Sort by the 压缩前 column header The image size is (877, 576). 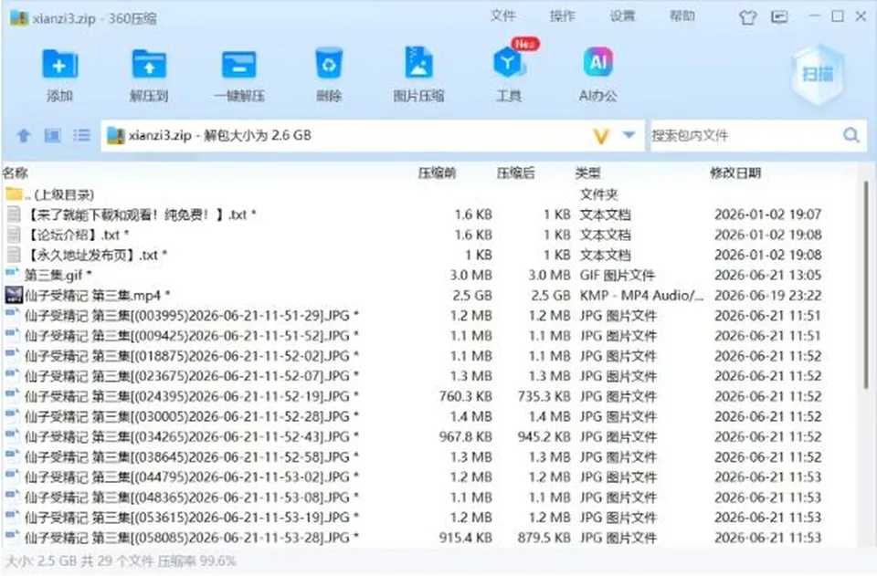[x=437, y=173]
